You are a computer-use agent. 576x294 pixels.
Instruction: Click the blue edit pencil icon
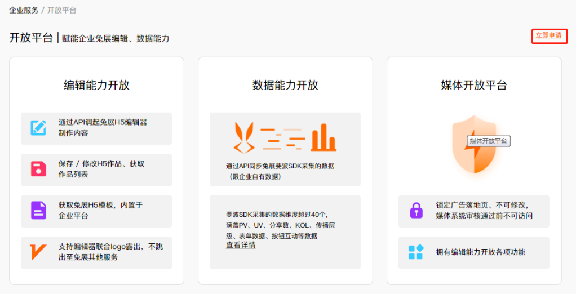pyautogui.click(x=38, y=128)
